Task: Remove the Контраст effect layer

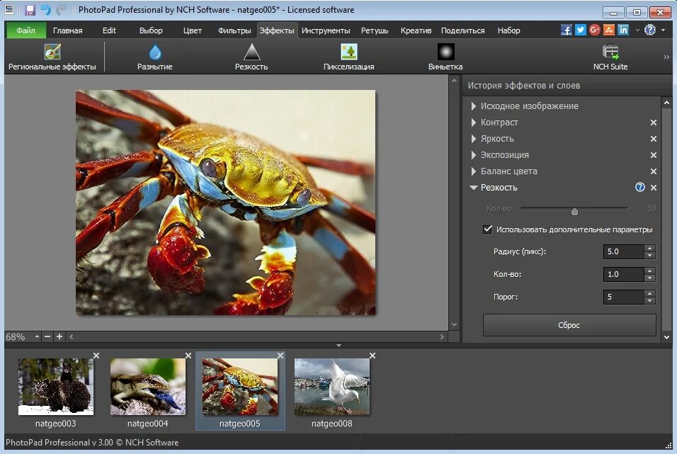Action: click(654, 123)
